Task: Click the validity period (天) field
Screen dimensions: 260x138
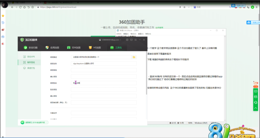Action: pyautogui.click(x=104, y=103)
